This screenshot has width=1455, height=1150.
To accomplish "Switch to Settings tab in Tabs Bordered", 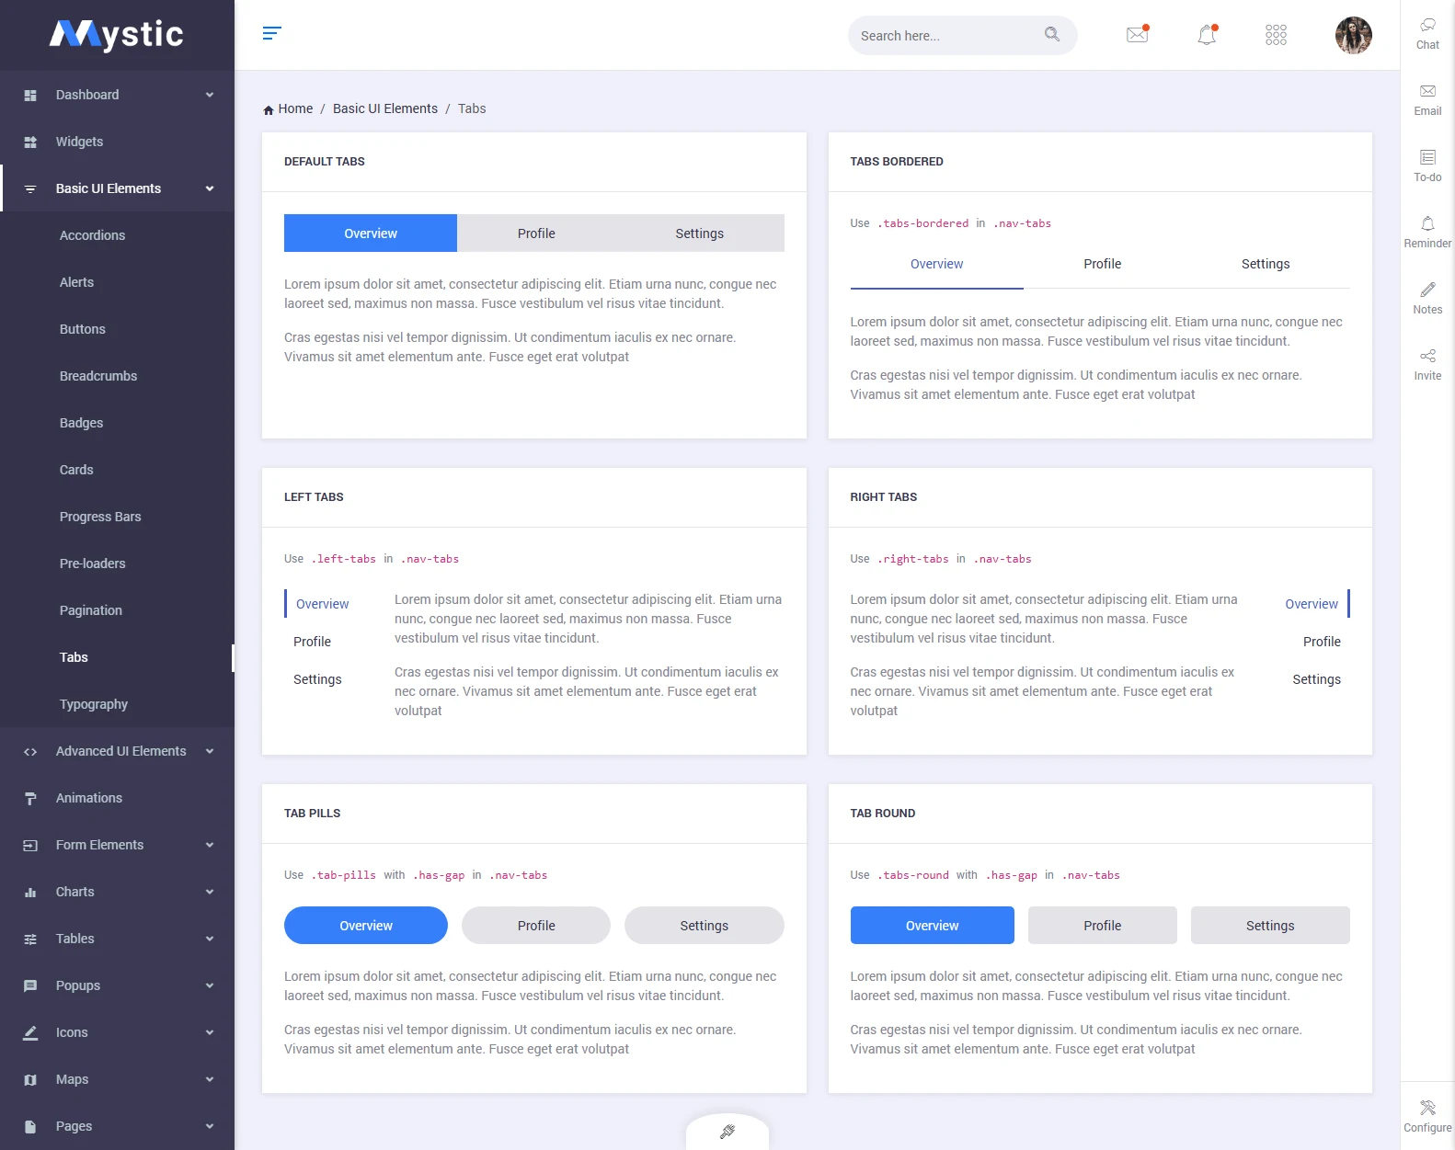I will [x=1265, y=264].
